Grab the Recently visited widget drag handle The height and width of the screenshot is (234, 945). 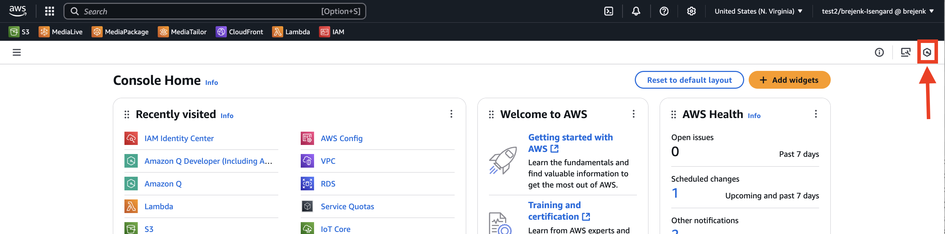(x=127, y=115)
